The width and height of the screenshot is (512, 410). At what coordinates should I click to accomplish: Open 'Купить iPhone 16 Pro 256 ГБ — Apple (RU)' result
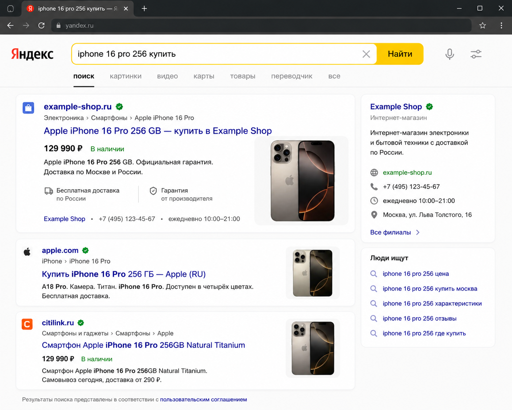pyautogui.click(x=124, y=274)
